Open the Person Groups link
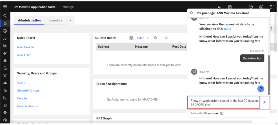 coord(27,106)
